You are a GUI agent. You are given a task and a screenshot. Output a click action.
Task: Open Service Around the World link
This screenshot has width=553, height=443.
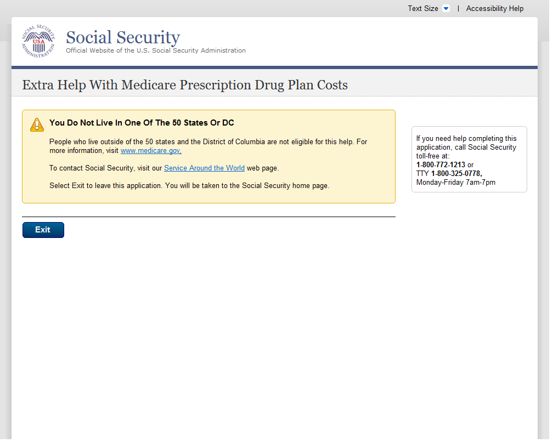pyautogui.click(x=204, y=168)
